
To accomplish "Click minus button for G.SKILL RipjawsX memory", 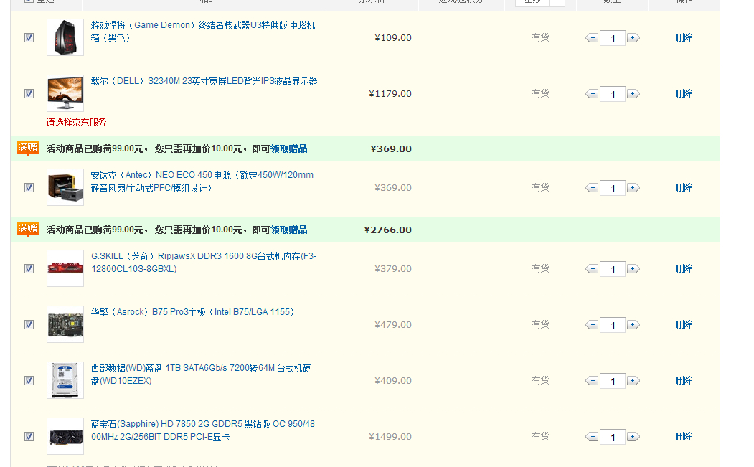I will [x=592, y=269].
